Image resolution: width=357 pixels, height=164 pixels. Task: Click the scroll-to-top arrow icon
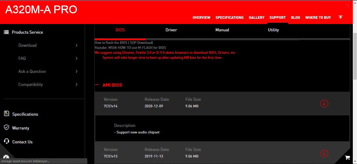pyautogui.click(x=340, y=17)
